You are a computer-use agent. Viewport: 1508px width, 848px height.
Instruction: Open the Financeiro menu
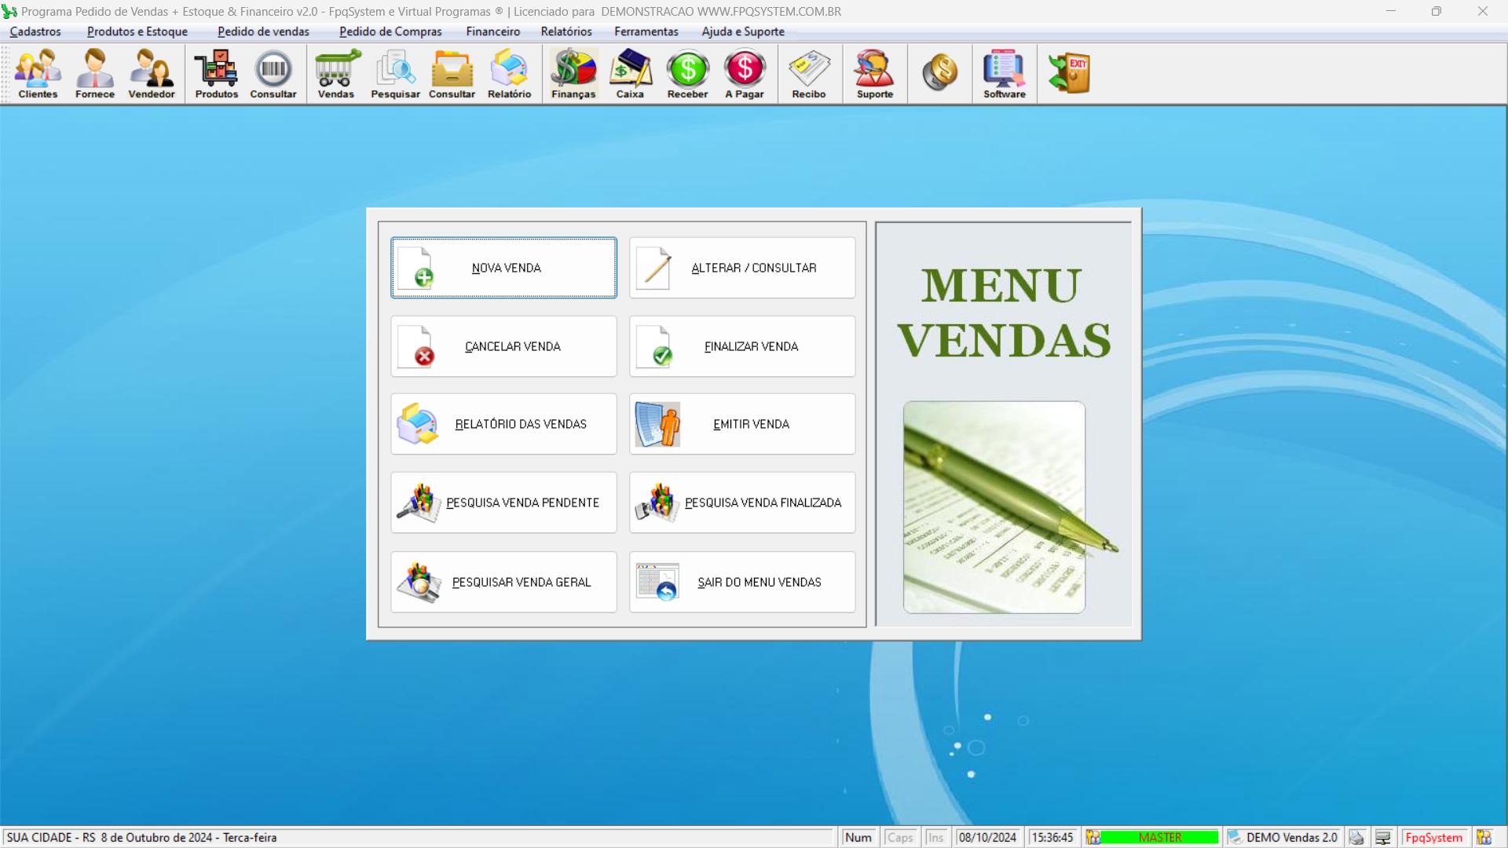click(x=492, y=31)
